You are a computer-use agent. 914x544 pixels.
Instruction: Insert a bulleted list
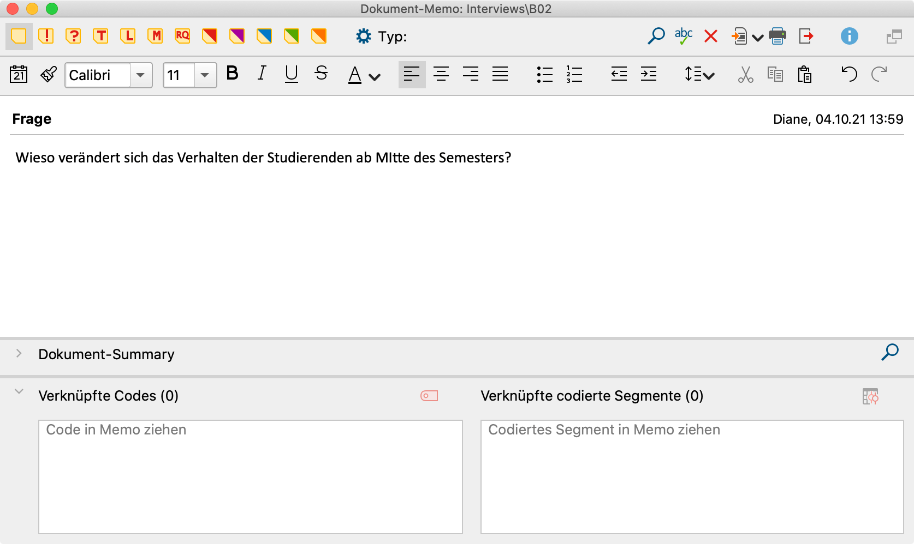coord(544,75)
